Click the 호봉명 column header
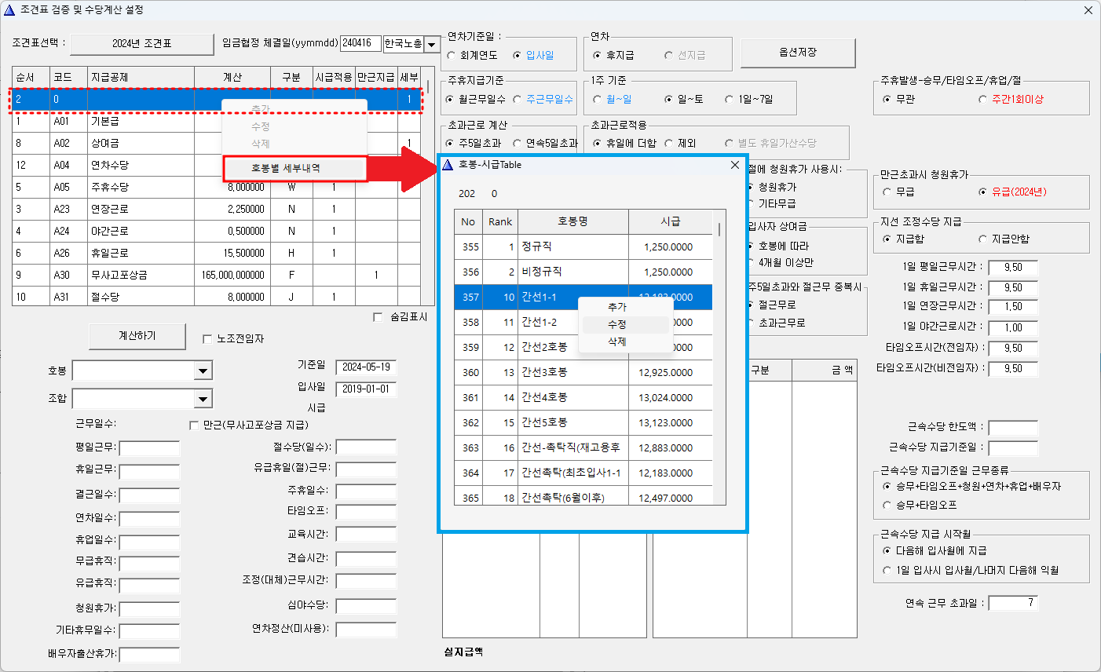 click(x=573, y=222)
